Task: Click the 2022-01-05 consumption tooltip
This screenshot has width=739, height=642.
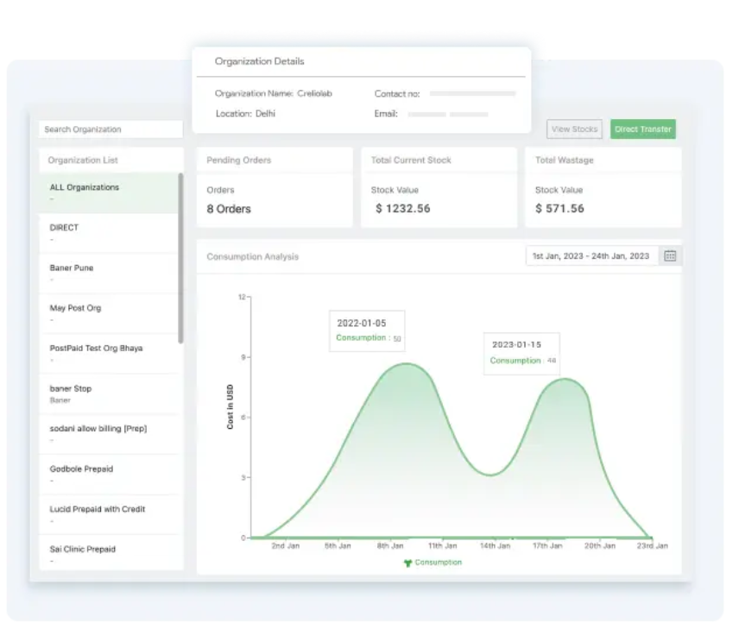Action: [x=366, y=330]
